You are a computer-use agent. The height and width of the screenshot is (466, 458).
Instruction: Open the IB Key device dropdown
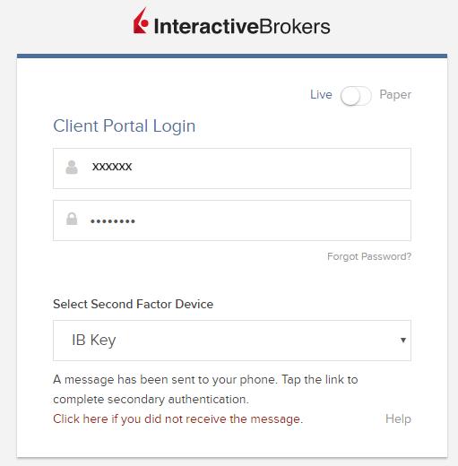tap(232, 341)
